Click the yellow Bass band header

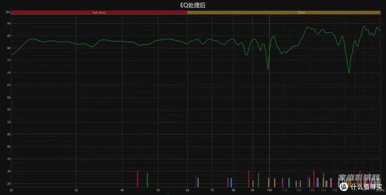tap(283, 12)
